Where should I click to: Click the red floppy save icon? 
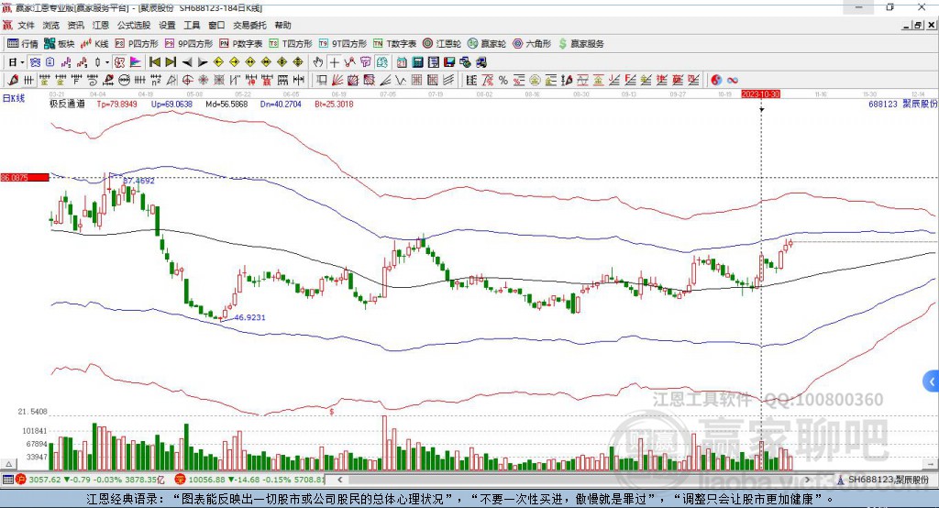coord(449,62)
